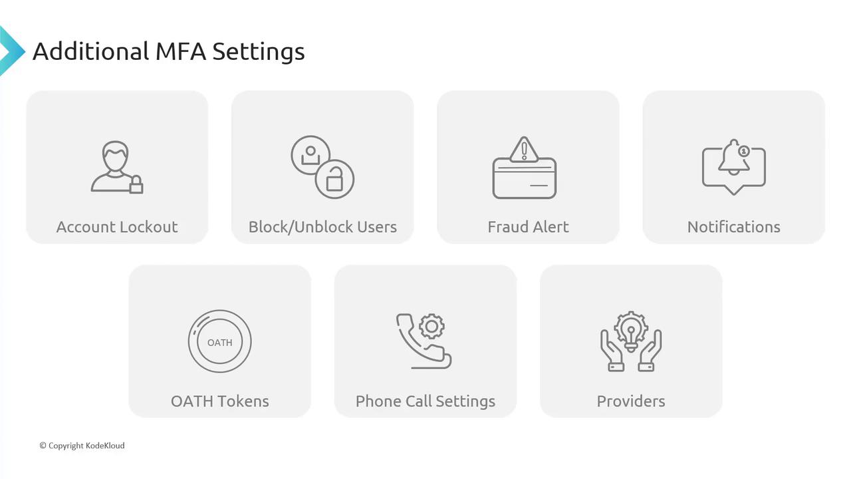Select the OATH token circle icon
851x479 pixels.
click(x=219, y=342)
